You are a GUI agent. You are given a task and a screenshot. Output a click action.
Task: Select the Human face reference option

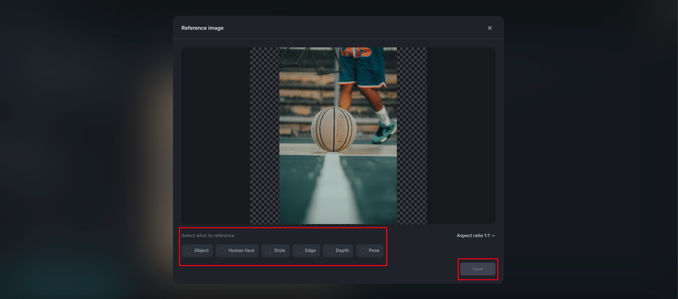point(237,250)
